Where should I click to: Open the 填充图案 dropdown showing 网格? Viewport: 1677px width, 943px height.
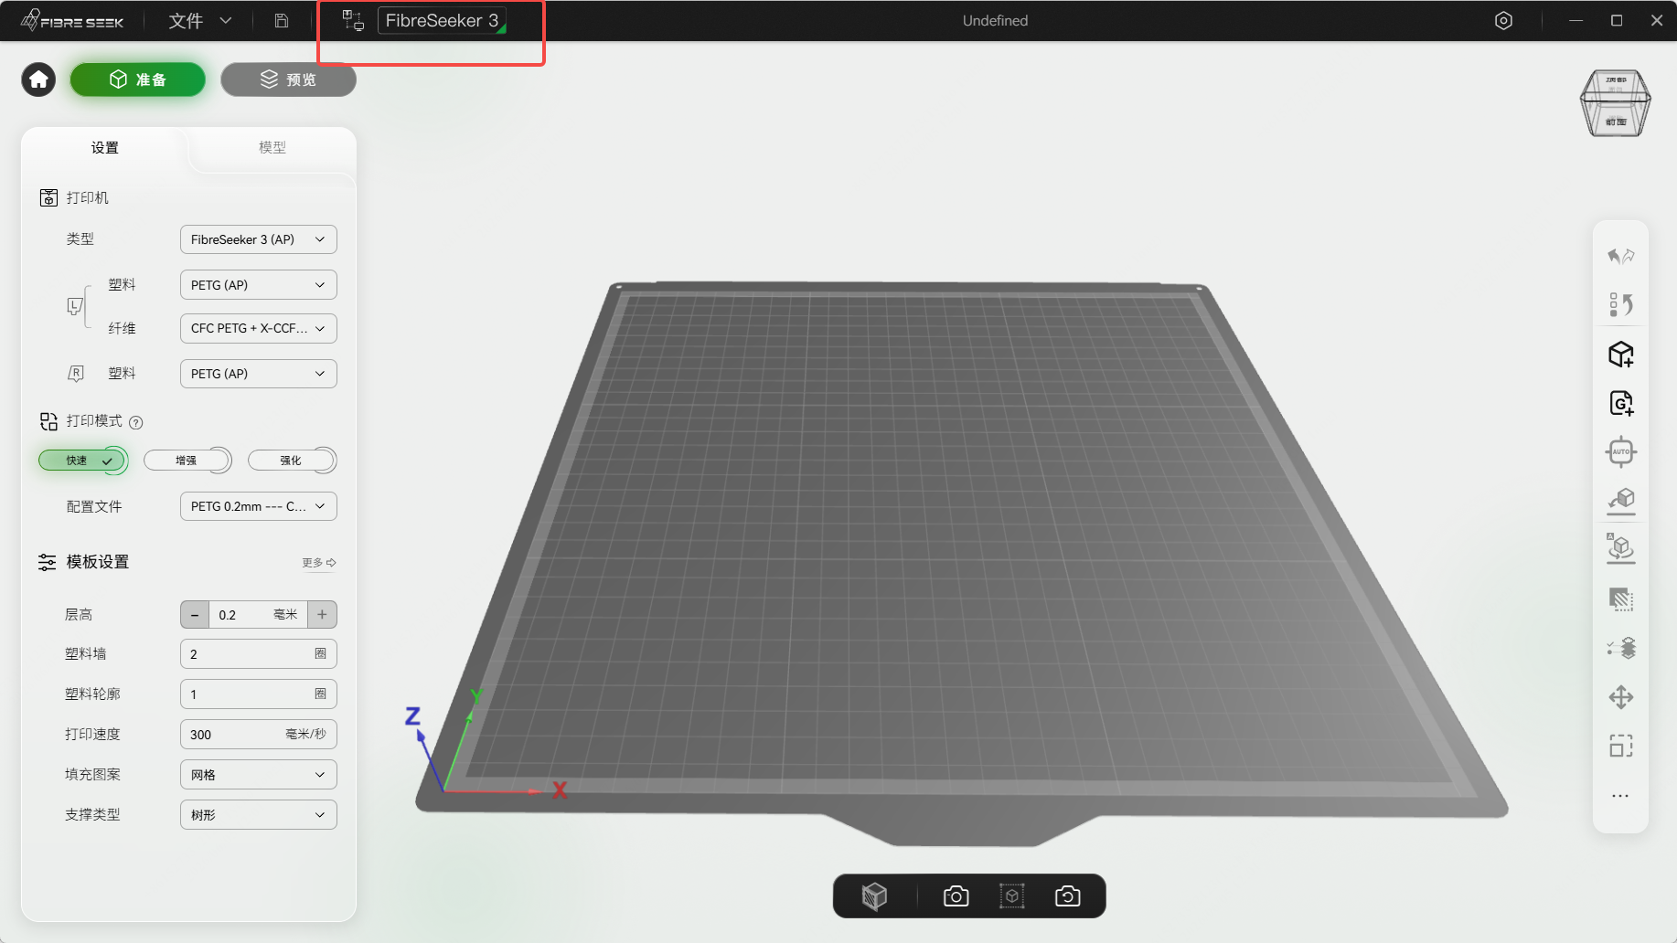coord(259,775)
